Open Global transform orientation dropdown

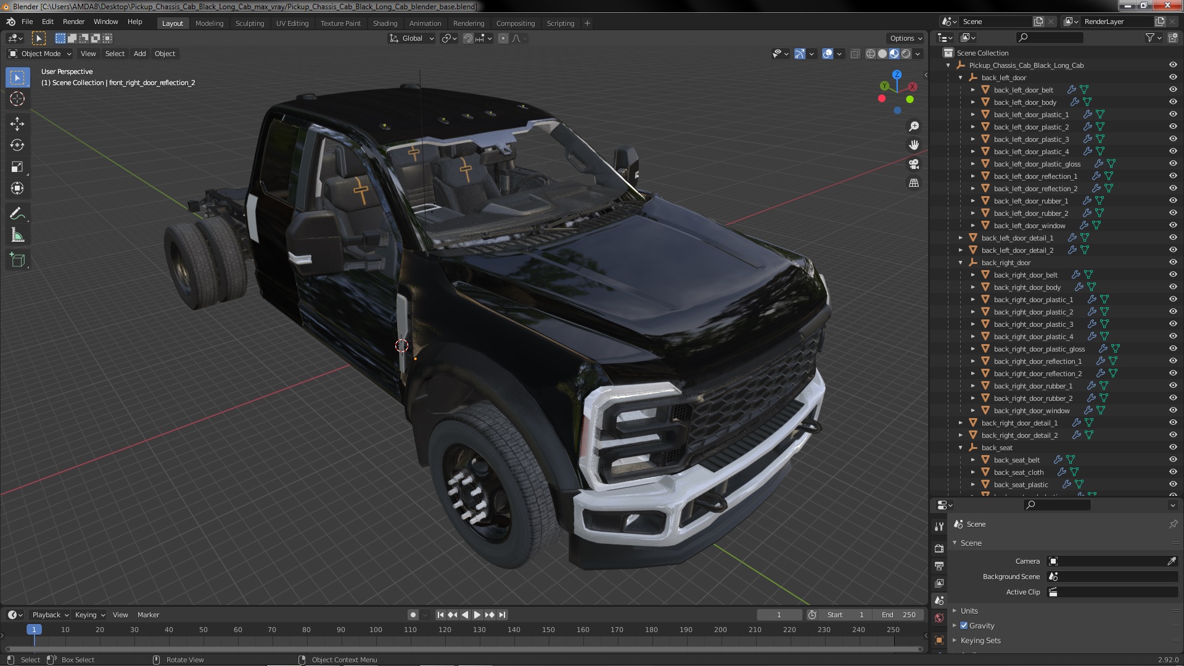tap(411, 38)
